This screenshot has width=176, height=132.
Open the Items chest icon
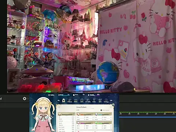76,100
